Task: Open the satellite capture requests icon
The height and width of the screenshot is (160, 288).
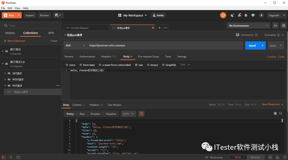Action: coord(232,15)
